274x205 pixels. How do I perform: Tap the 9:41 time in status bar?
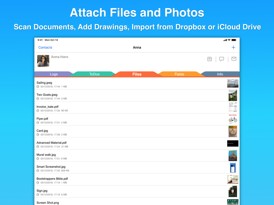pos(40,40)
